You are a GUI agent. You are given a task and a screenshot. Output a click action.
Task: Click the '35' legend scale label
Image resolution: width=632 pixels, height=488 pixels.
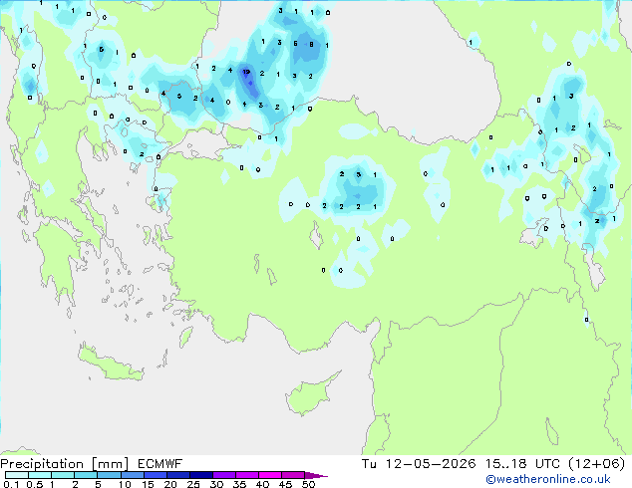click(x=239, y=484)
